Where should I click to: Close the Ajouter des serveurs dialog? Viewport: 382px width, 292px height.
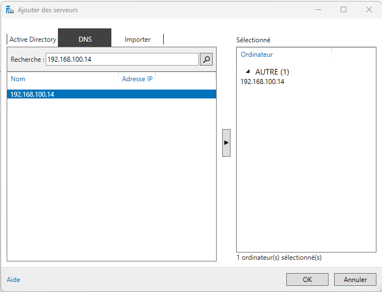[x=369, y=9]
